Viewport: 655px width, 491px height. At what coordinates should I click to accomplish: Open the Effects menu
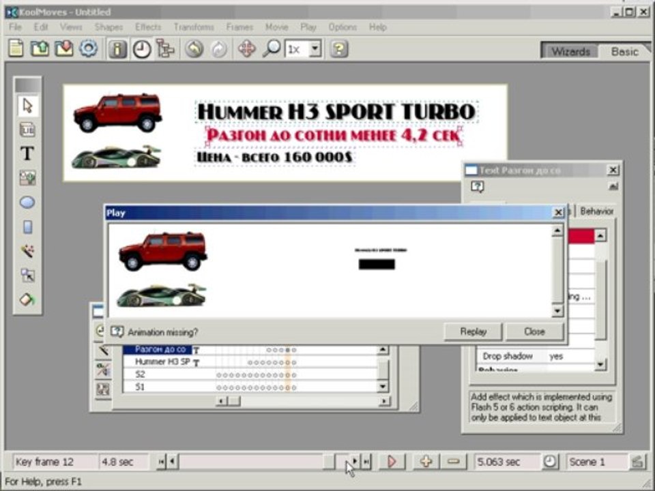[x=148, y=27]
